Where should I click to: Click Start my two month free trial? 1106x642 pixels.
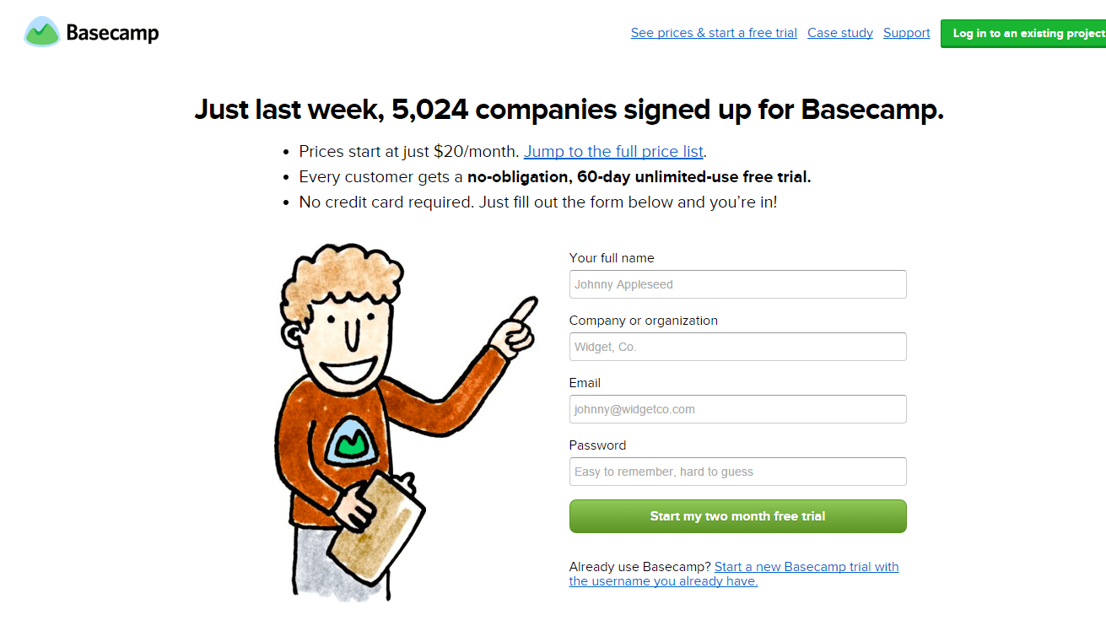coord(738,516)
